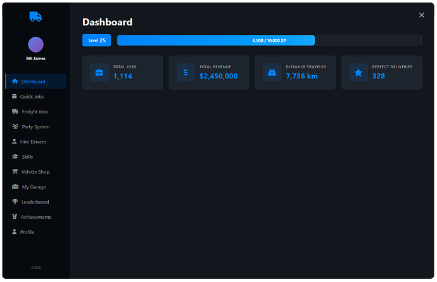Click the My Garage building icon

[x=15, y=187]
